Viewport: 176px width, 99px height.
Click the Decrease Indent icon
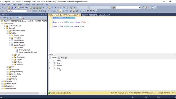[87, 11]
